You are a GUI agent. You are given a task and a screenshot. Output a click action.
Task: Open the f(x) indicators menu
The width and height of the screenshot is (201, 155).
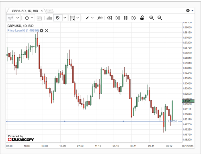tap(100, 18)
